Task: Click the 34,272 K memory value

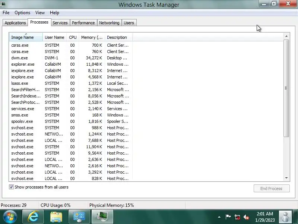Action: pyautogui.click(x=94, y=58)
